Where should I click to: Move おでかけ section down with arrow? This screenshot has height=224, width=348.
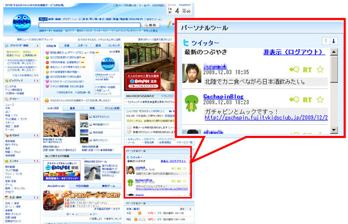click(38, 135)
